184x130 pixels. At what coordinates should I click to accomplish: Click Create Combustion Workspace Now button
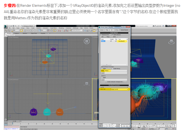(x=116, y=82)
